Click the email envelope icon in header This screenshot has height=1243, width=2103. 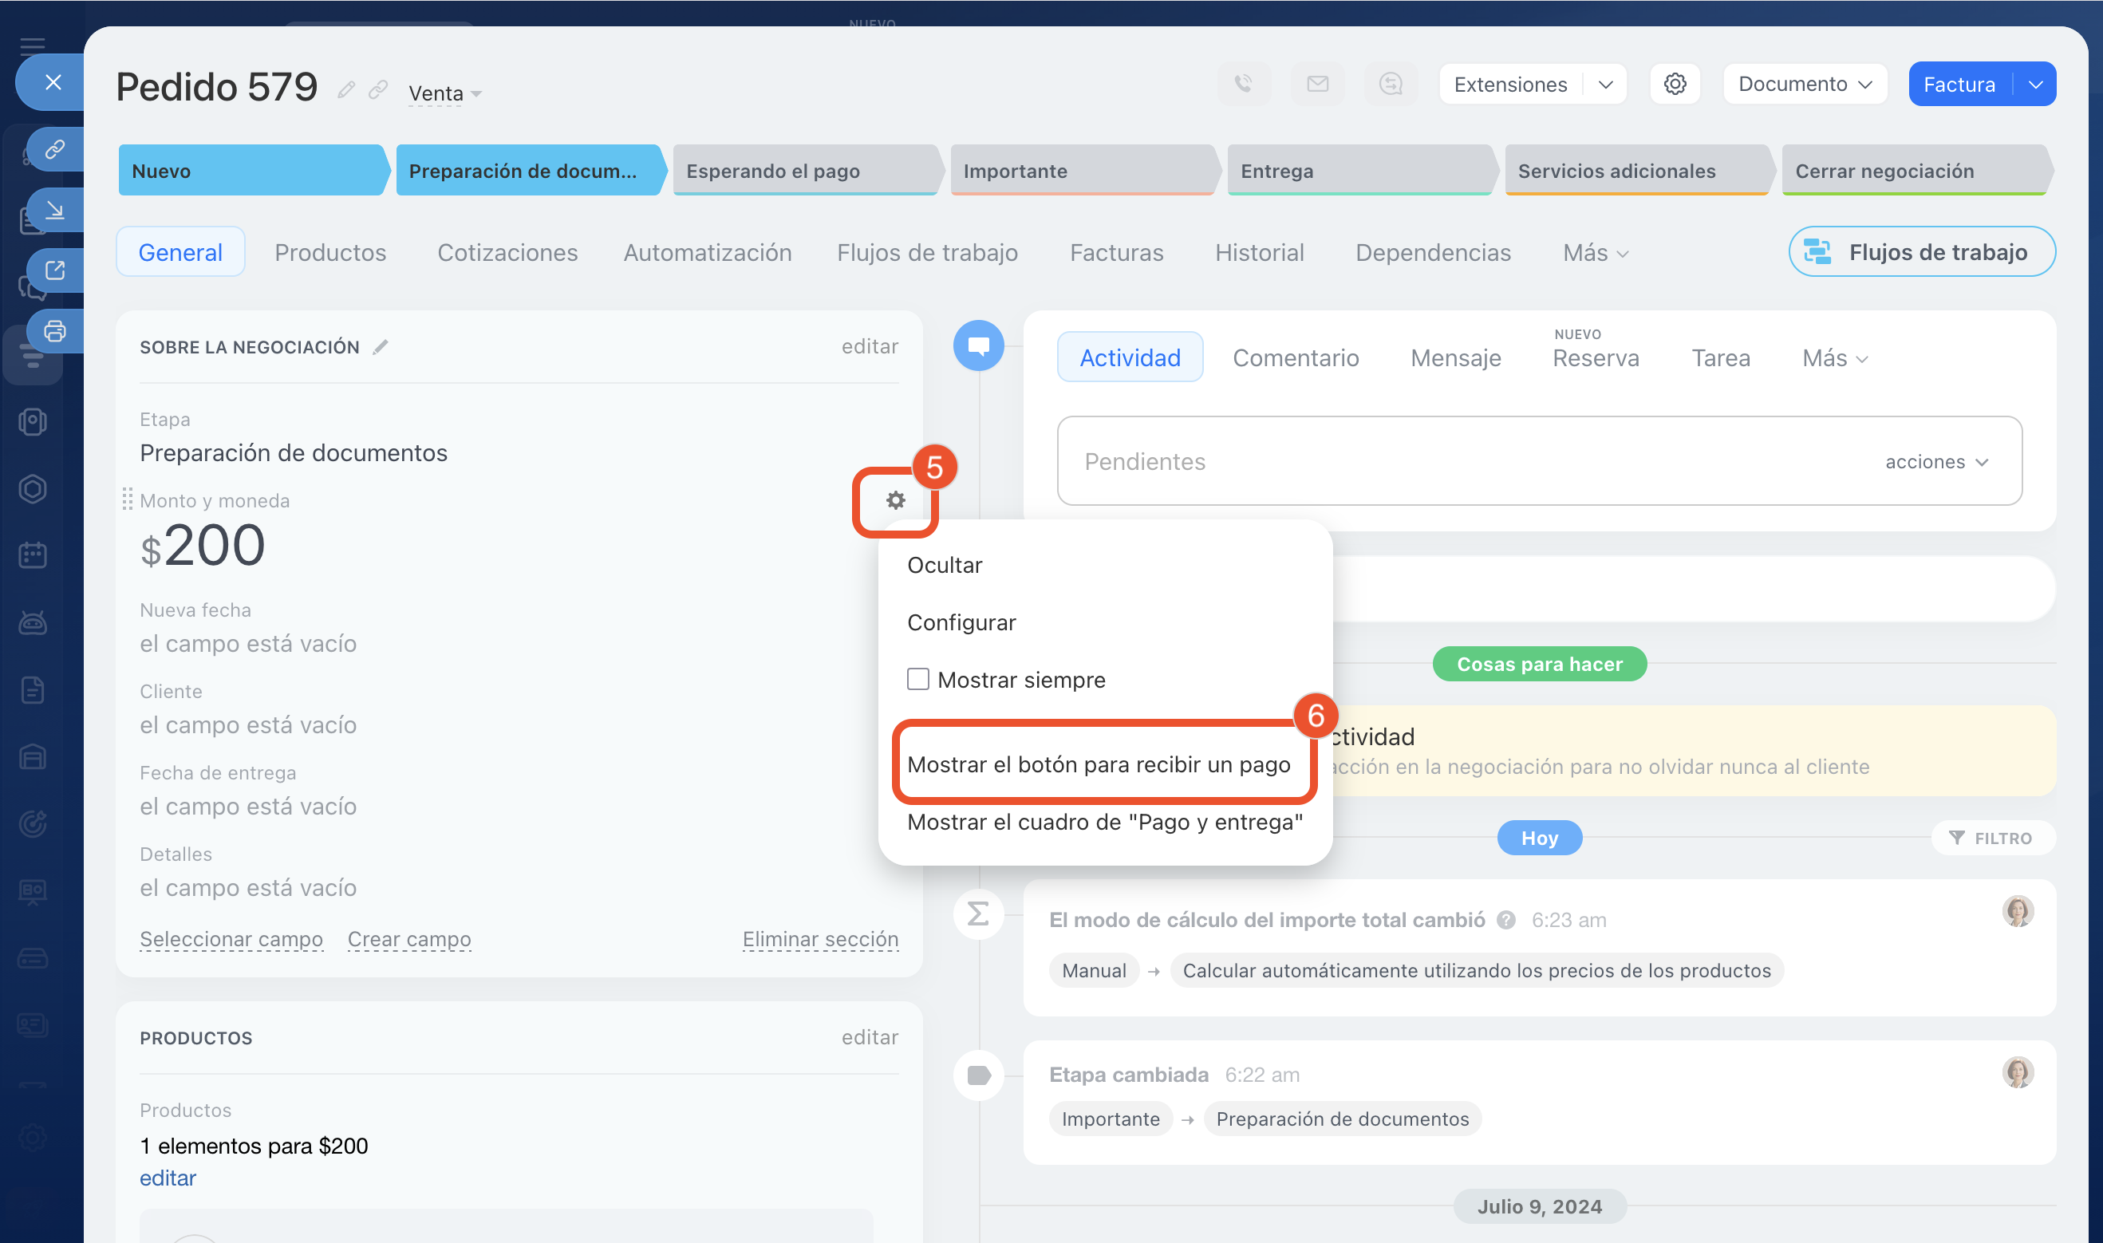point(1317,84)
